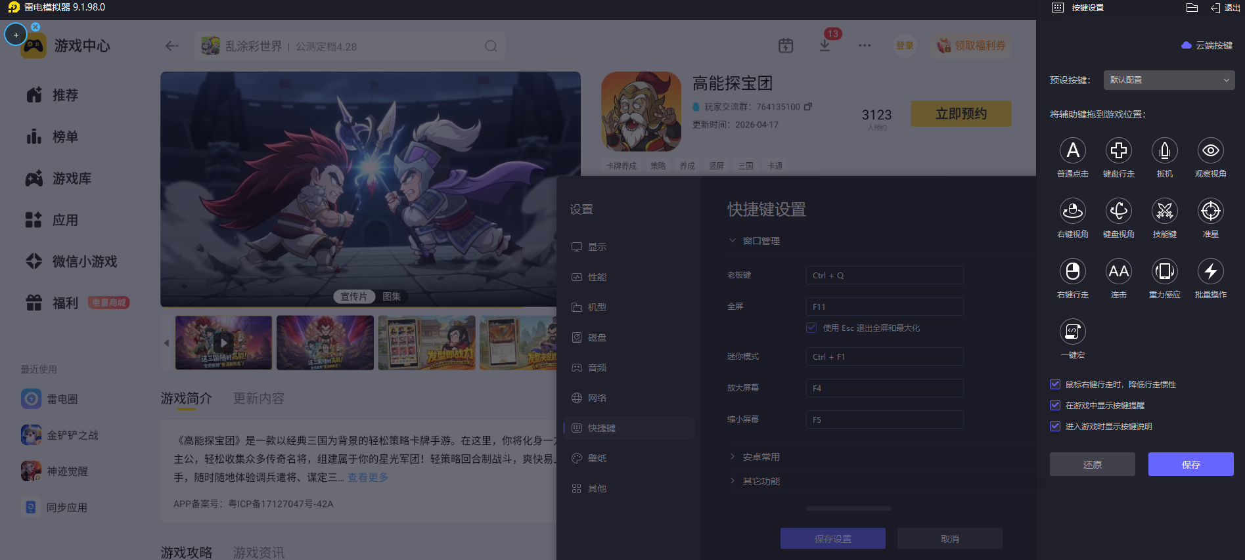Click the 老板键 Ctrl + Q shortcut field

[884, 275]
